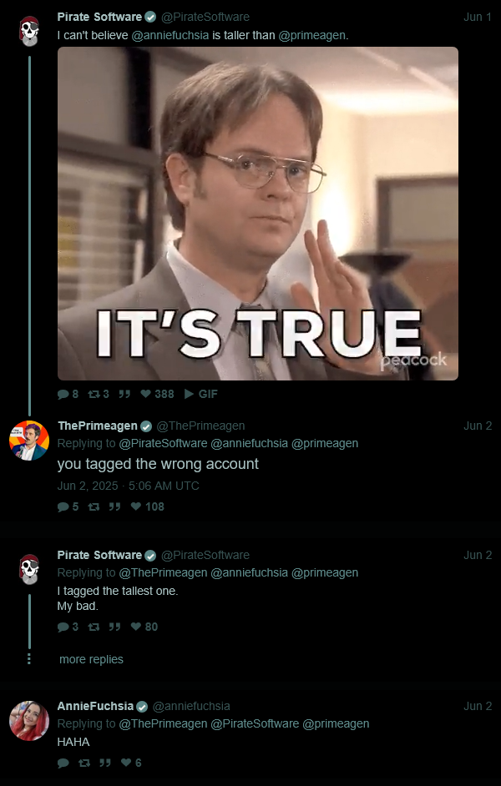Click the quote icon on AnnieFuchsia's reply
Image resolution: width=501 pixels, height=786 pixels.
[105, 763]
